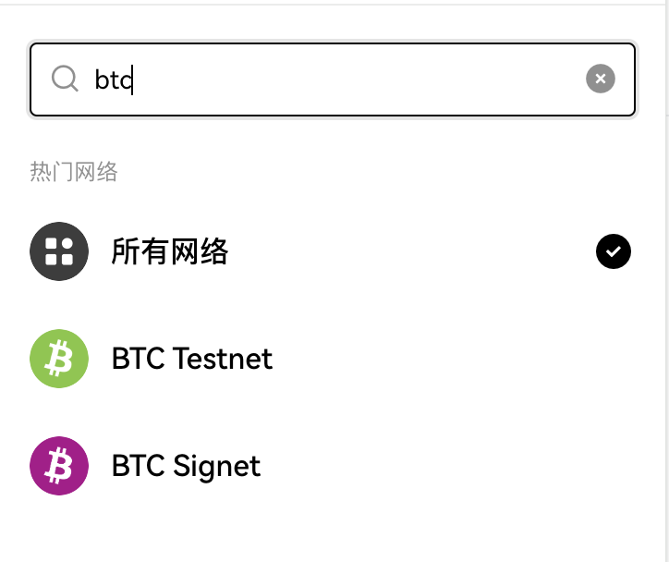Image resolution: width=669 pixels, height=562 pixels.
Task: Click the 热门网络 section header
Action: [x=74, y=172]
